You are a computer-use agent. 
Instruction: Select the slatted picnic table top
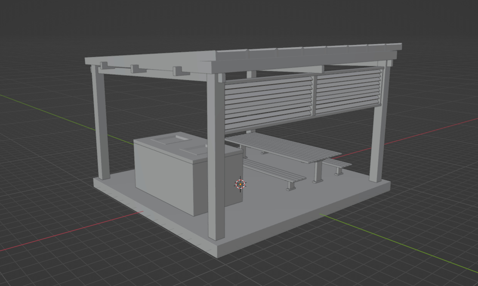click(x=284, y=147)
